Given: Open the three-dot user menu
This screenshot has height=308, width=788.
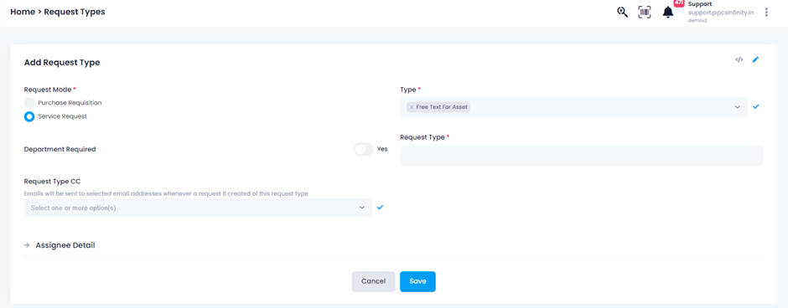Looking at the screenshot, I should pyautogui.click(x=766, y=12).
